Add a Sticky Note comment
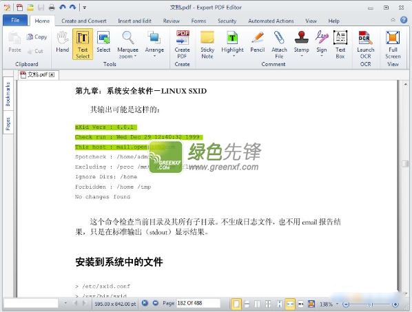Viewport: 412px width, 312px height. coord(207,45)
